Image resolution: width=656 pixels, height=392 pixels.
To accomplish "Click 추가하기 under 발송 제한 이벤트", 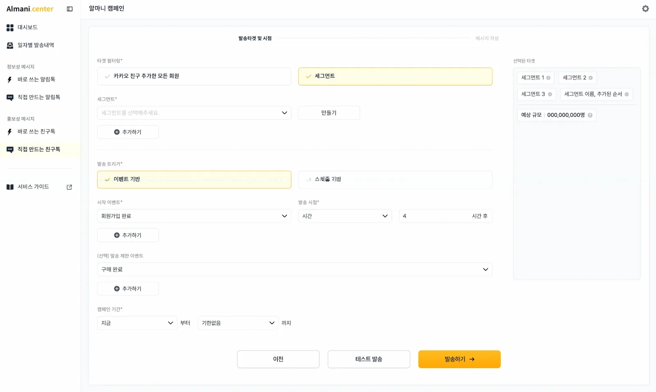I will pos(128,289).
